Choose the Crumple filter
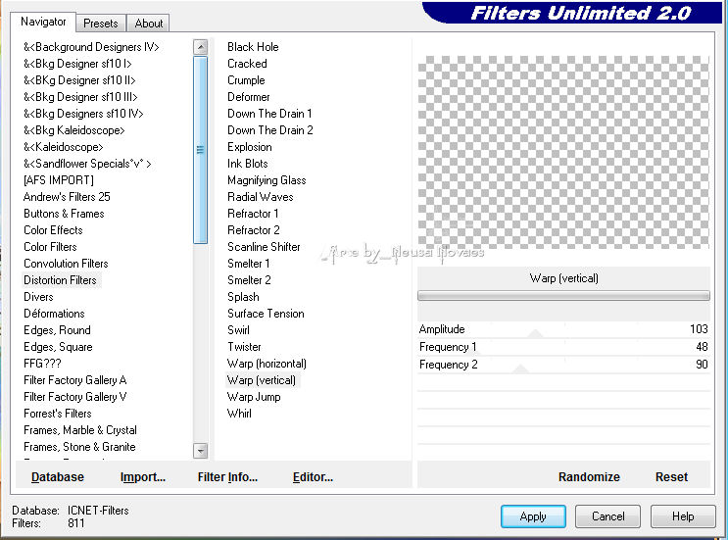The height and width of the screenshot is (540, 728). pyautogui.click(x=246, y=80)
